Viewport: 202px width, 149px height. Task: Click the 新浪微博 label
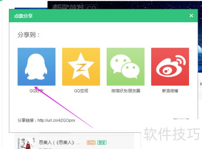point(170,91)
